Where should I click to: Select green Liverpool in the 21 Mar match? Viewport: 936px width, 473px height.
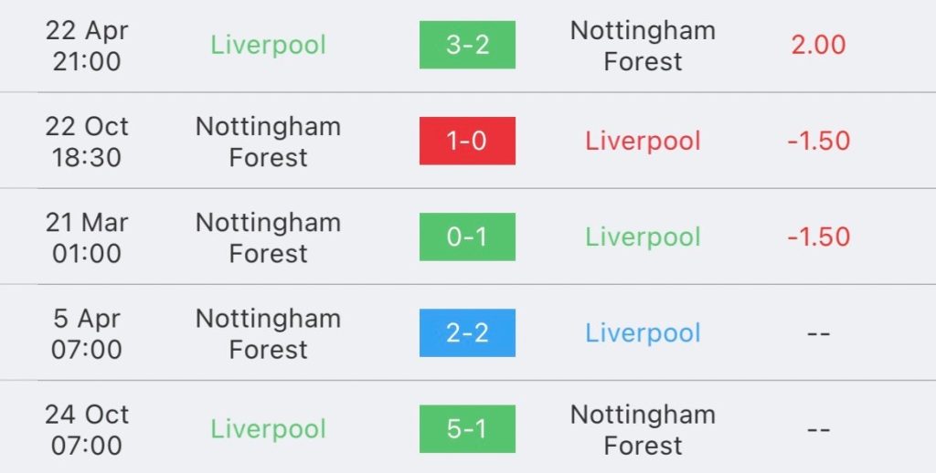tap(643, 237)
